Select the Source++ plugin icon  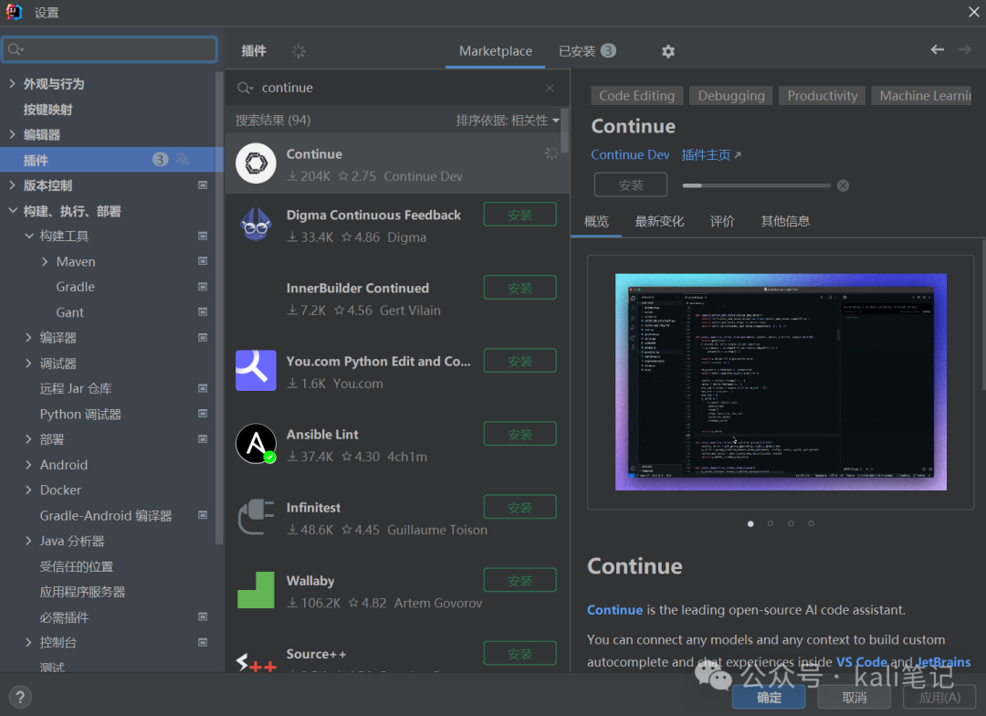tap(256, 662)
